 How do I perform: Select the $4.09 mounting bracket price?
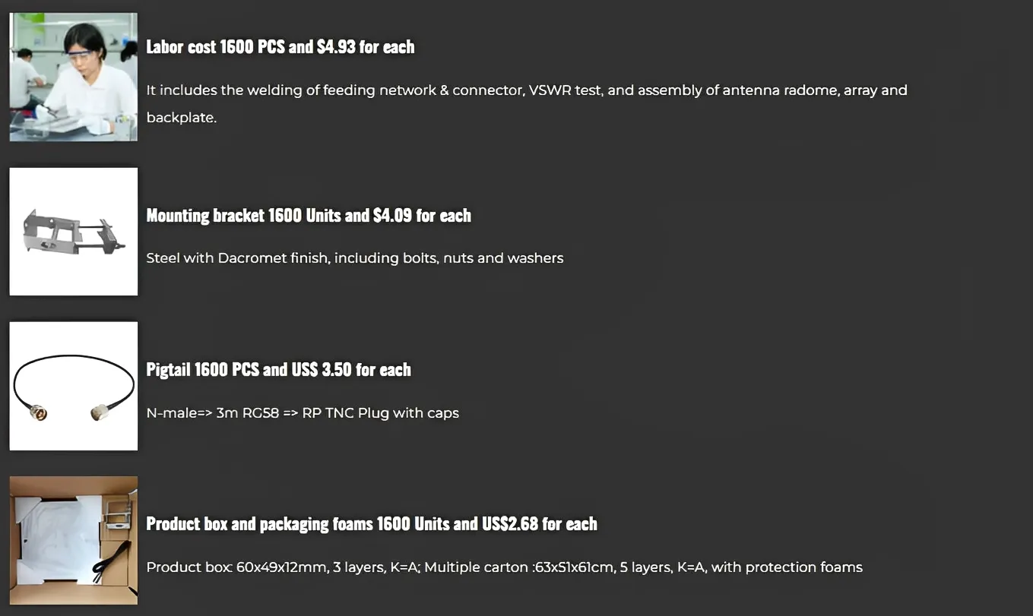[x=393, y=216]
